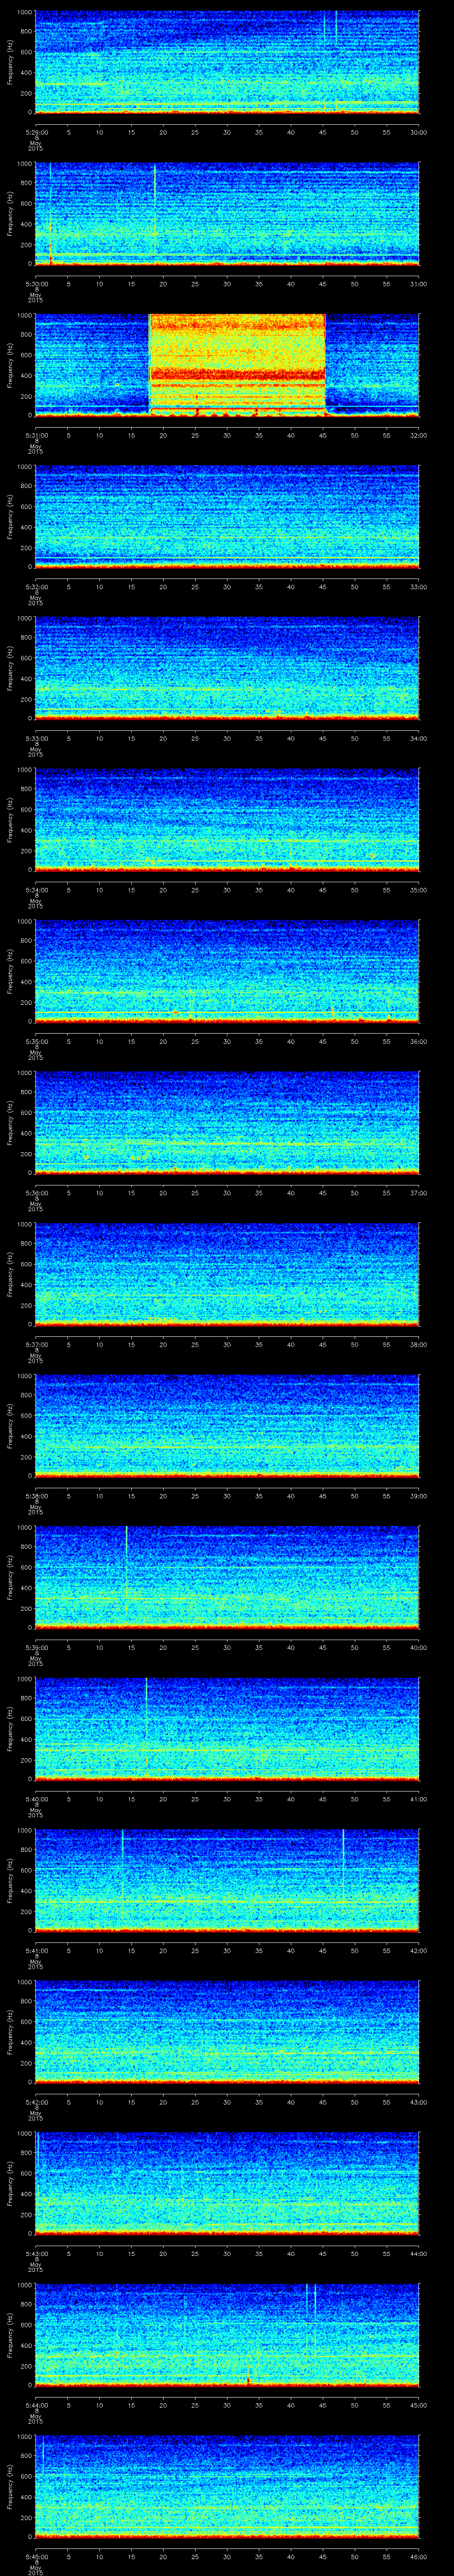Open the spectrogram panel starting at 5:38:00

point(227,1426)
